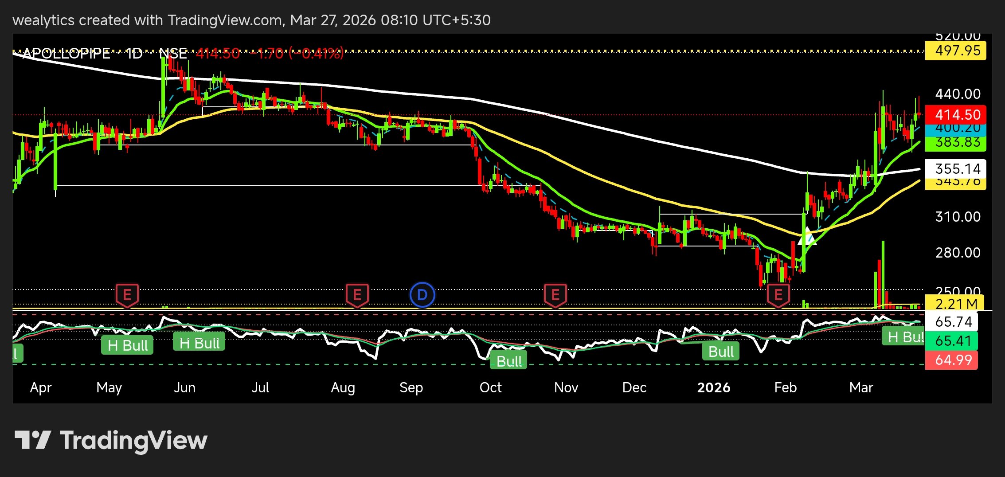Select the 1D interval label
1005x477 pixels.
[134, 54]
